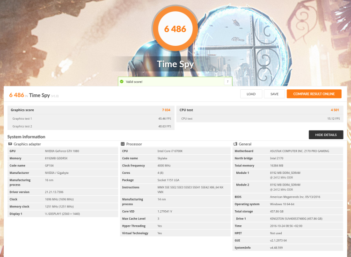Click processor Manufacturing process 14 nm

[x=161, y=200]
